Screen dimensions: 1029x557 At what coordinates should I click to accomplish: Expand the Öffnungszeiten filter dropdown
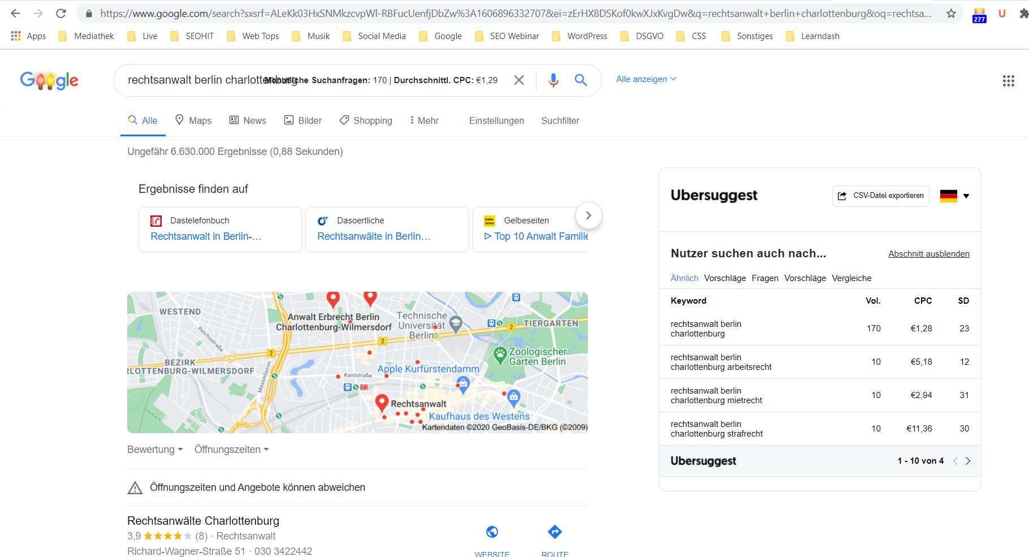point(231,450)
